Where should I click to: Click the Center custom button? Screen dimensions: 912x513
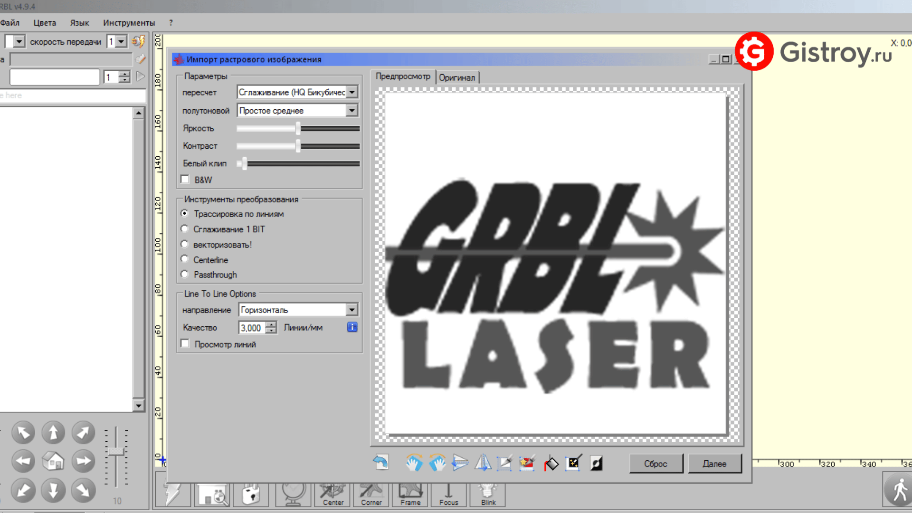point(333,494)
